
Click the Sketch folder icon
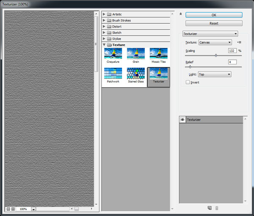pyautogui.click(x=109, y=33)
